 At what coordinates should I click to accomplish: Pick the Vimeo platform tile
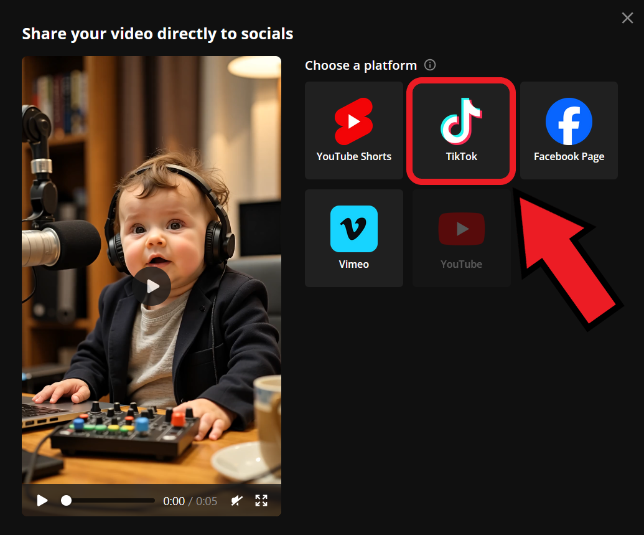pos(353,238)
